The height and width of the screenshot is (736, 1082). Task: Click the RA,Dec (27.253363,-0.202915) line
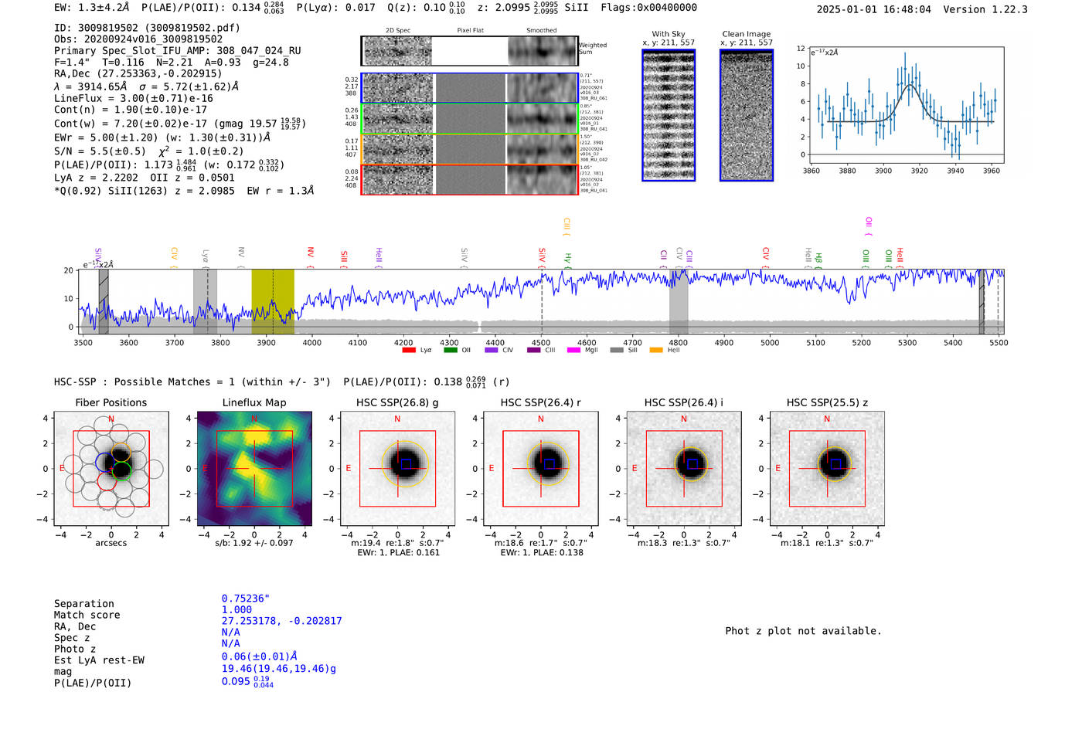[x=138, y=74]
